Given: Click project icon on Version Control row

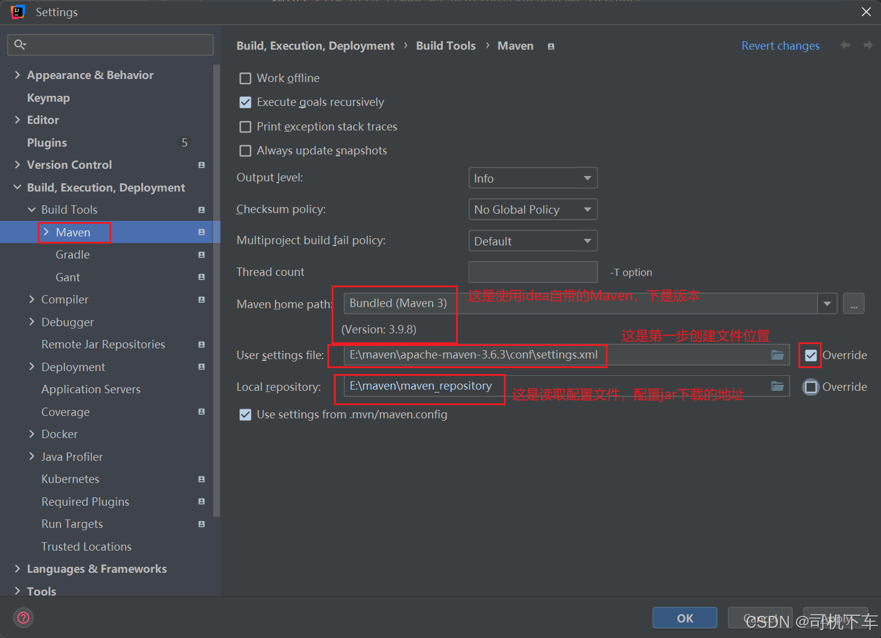Looking at the screenshot, I should tap(202, 165).
